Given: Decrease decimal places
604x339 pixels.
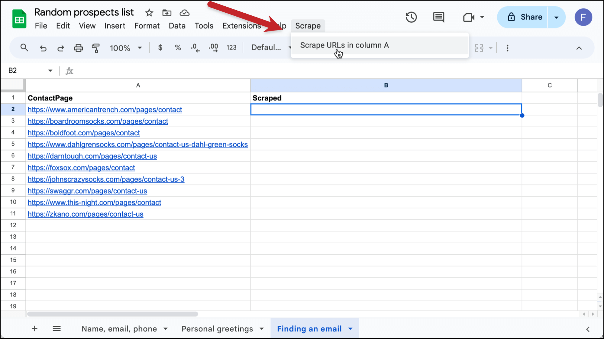Looking at the screenshot, I should (195, 48).
